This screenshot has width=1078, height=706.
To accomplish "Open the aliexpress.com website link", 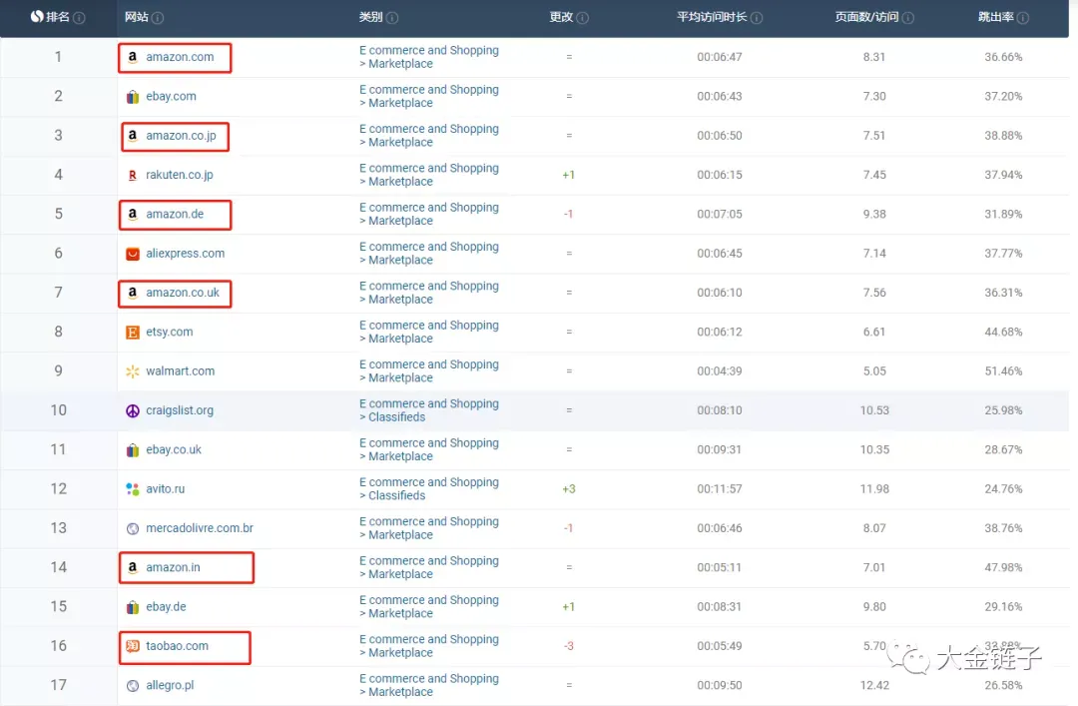I will 185,254.
